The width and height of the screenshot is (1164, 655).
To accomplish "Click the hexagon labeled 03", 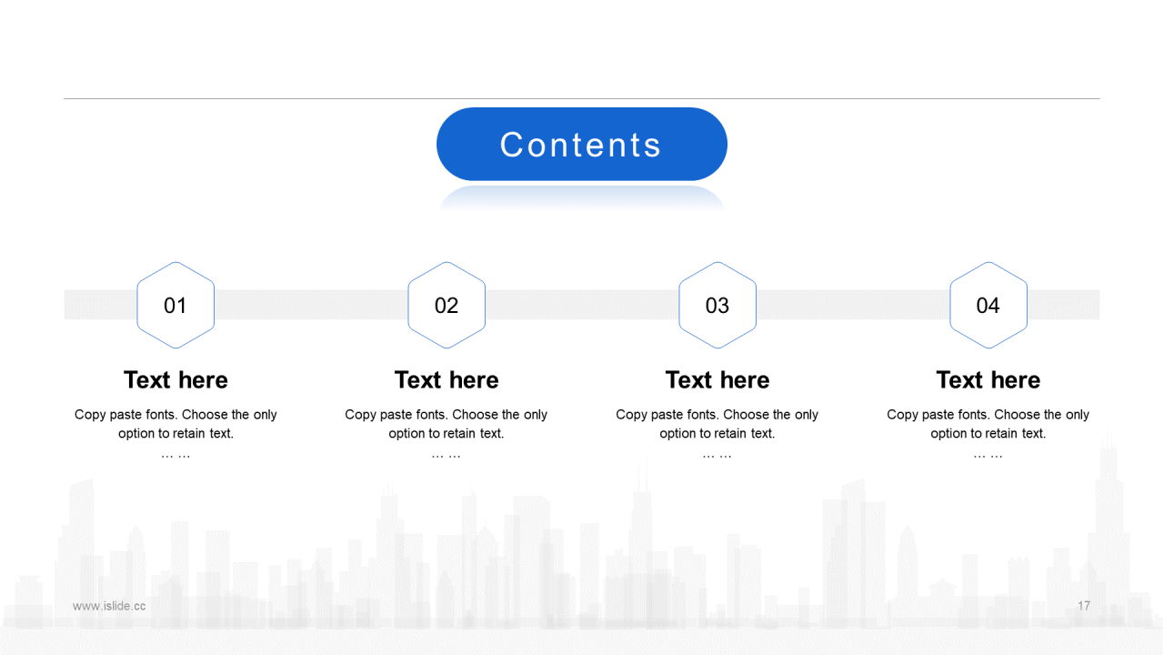I will pos(717,306).
